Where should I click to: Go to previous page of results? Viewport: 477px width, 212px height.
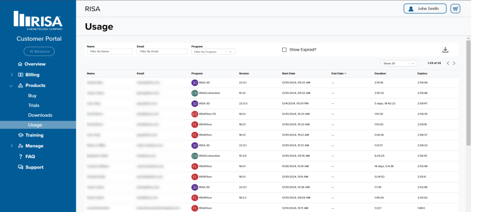coord(448,63)
